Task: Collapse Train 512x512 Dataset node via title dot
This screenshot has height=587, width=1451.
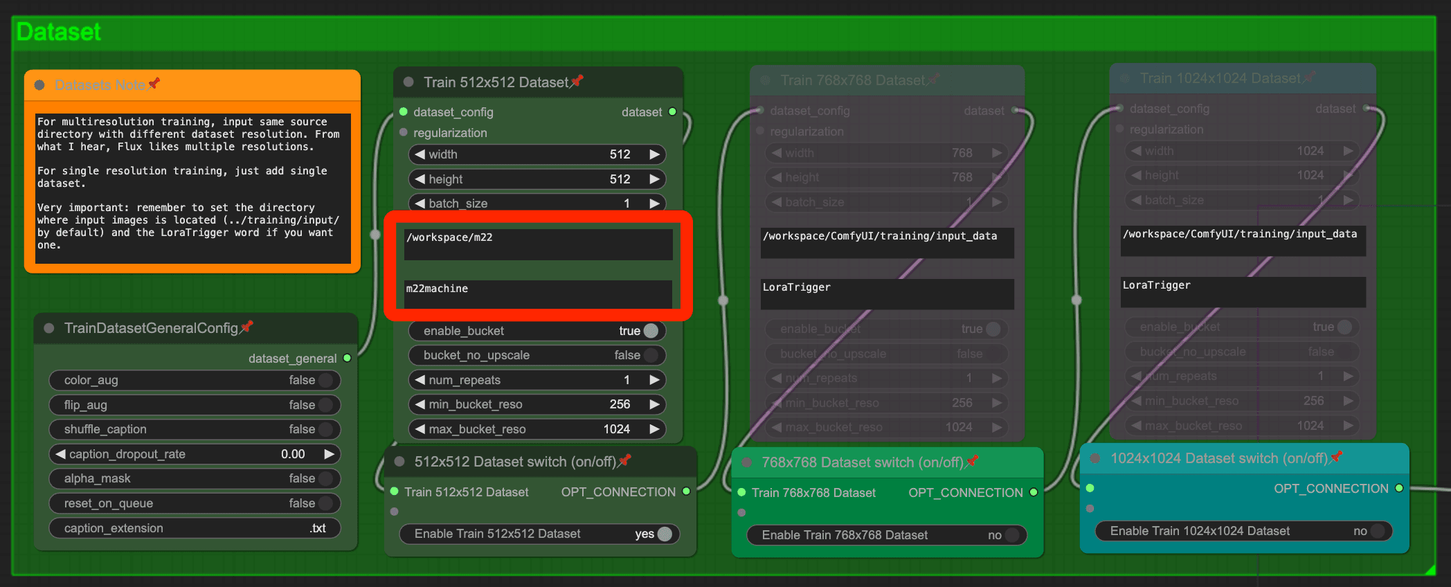Action: [408, 82]
